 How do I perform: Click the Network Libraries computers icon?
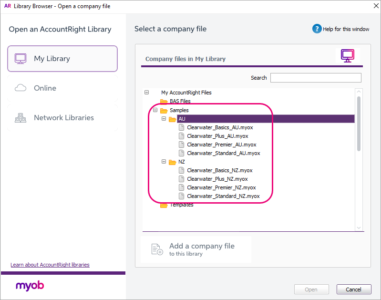coord(21,118)
